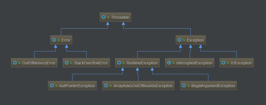The height and width of the screenshot is (105, 266).
Task: Select the OutOfMemoryError node
Action: coord(34,63)
